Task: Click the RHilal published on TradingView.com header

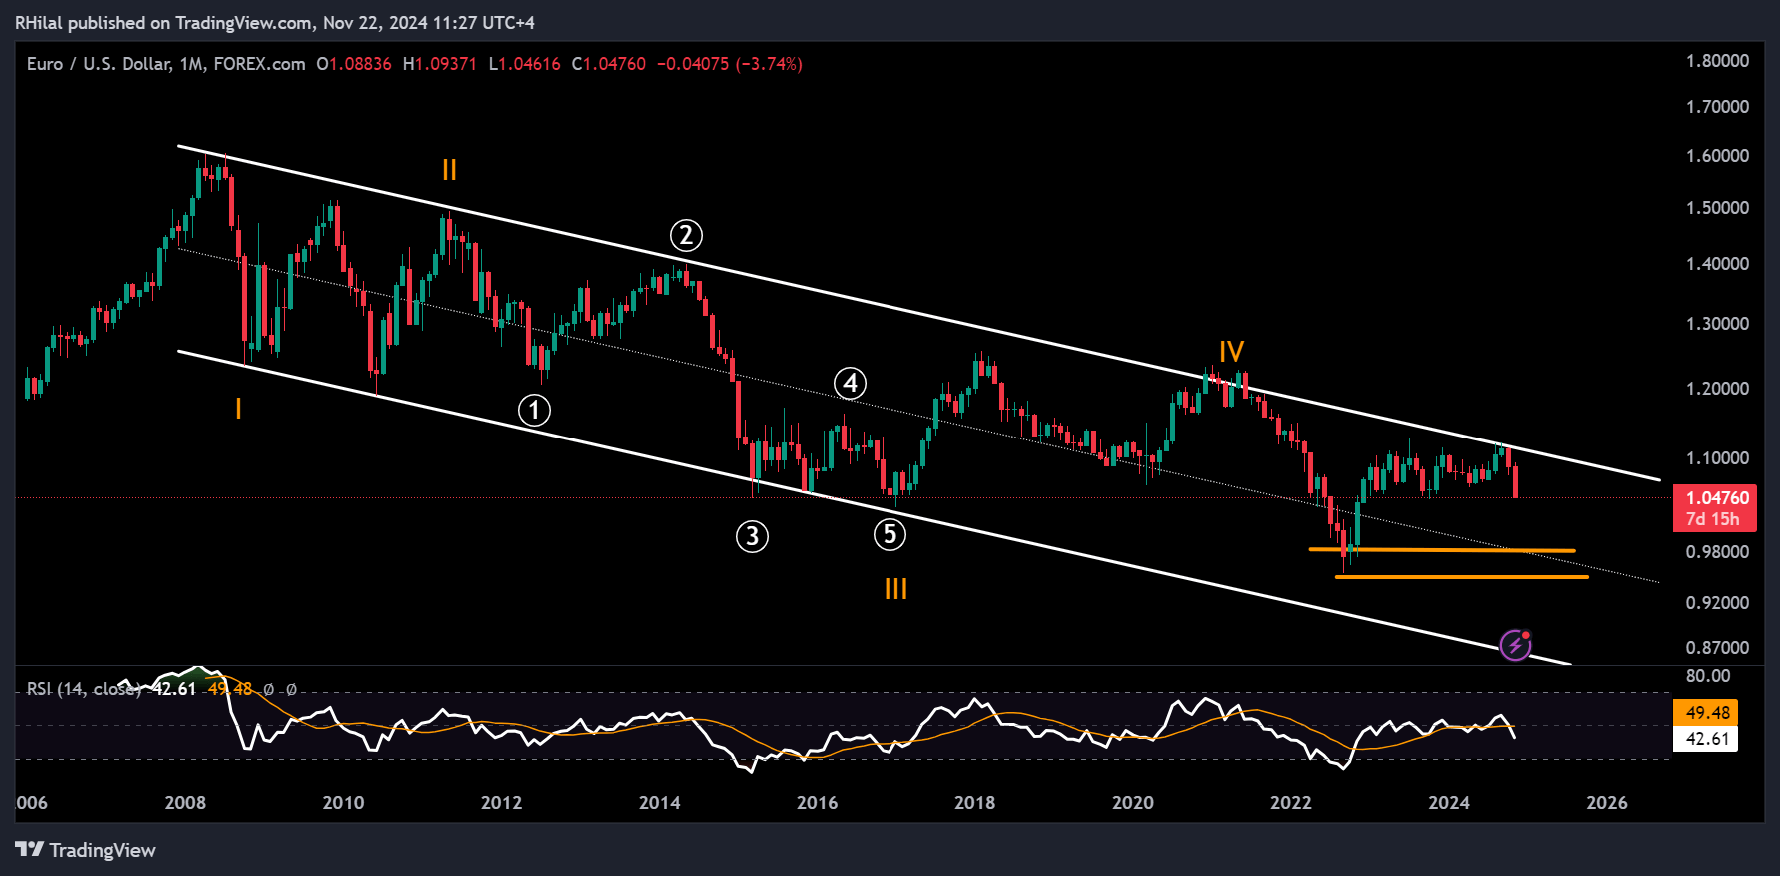Action: (x=275, y=22)
